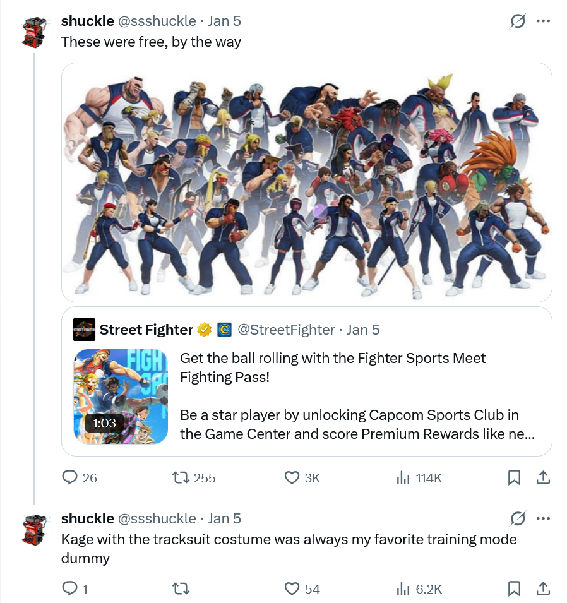Reply to the first tweet with 26 replies
This screenshot has height=603, width=567.
[80, 477]
